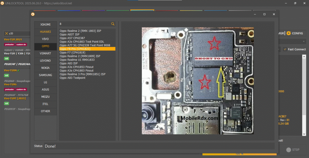309x158 pixels.
Task: Click the main log scrollbar up arrow
Action: click(304, 57)
